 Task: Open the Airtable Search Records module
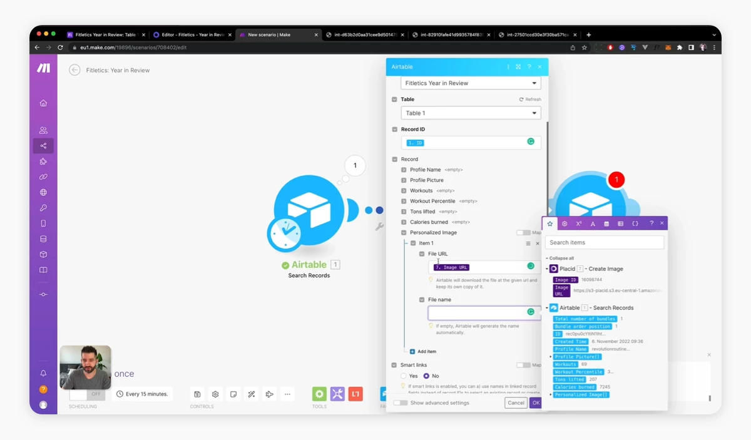click(309, 211)
